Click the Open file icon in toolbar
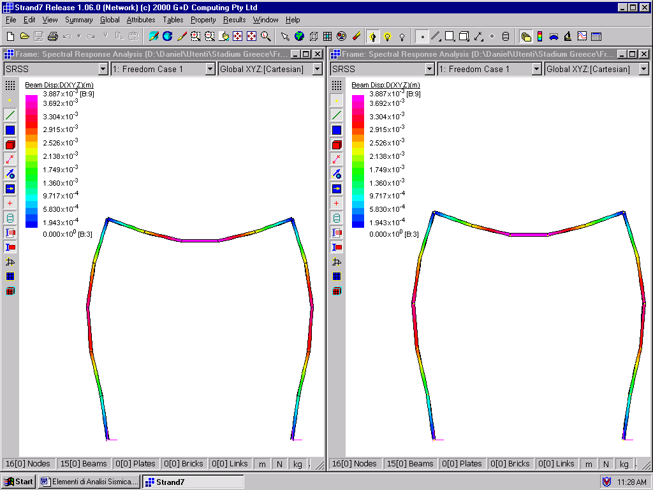This screenshot has width=653, height=490. click(x=24, y=36)
